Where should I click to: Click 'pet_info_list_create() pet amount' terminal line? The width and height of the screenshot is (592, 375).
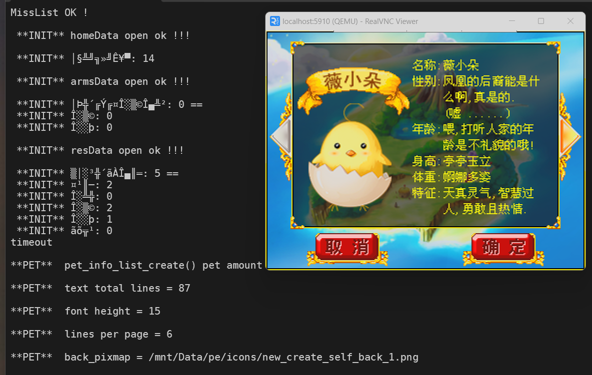point(136,265)
